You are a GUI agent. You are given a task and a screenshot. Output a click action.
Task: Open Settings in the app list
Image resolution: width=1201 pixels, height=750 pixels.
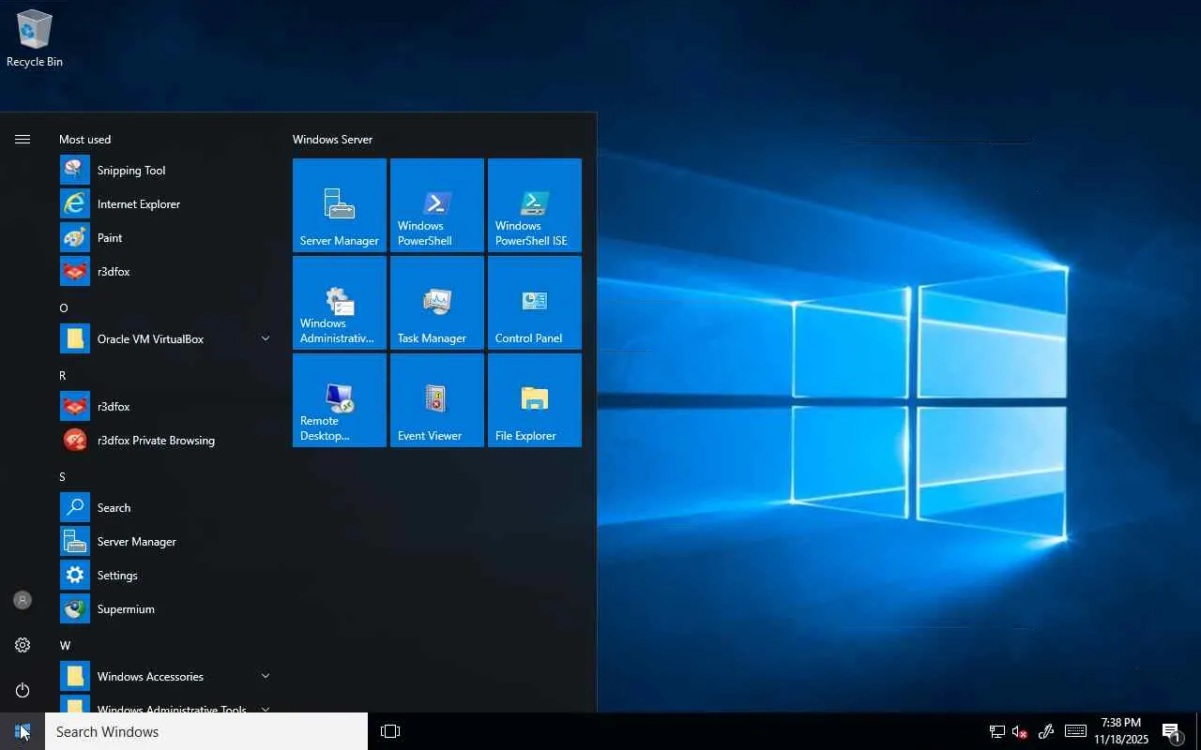165,576
